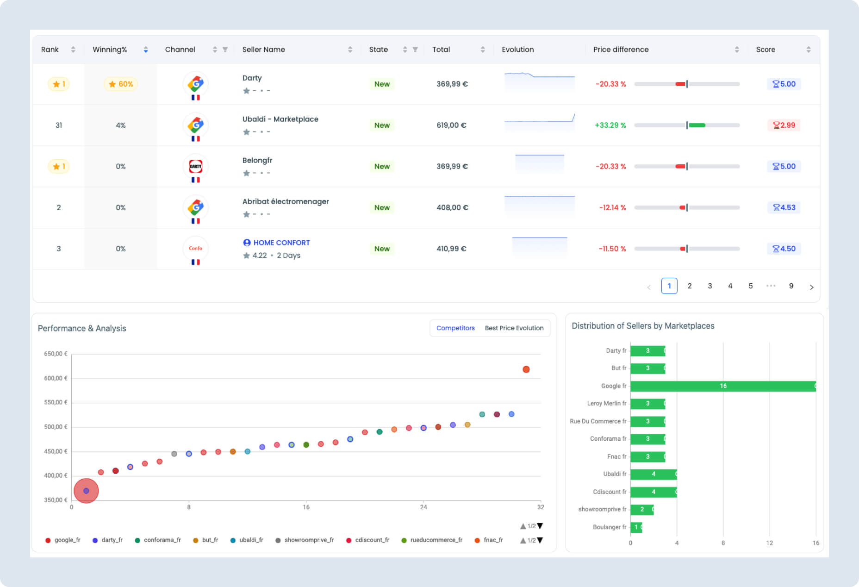Go to next page arrow
Image resolution: width=859 pixels, height=587 pixels.
coord(811,287)
